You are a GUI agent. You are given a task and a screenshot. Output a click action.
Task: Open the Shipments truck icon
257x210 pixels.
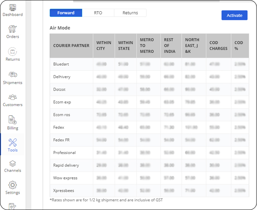tap(13, 74)
